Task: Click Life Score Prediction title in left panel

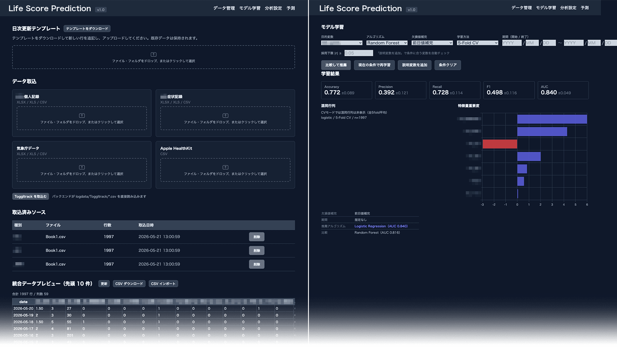Action: click(x=50, y=8)
